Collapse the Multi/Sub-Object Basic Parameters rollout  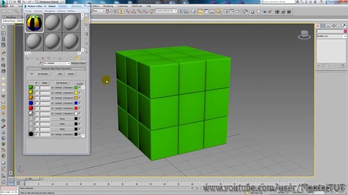[x=57, y=69]
